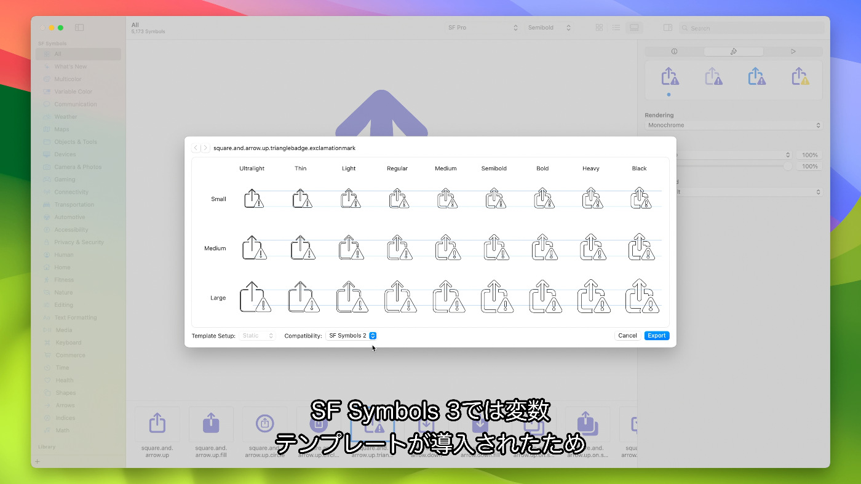
Task: Click the 100% field beside the slider
Action: coord(809,166)
